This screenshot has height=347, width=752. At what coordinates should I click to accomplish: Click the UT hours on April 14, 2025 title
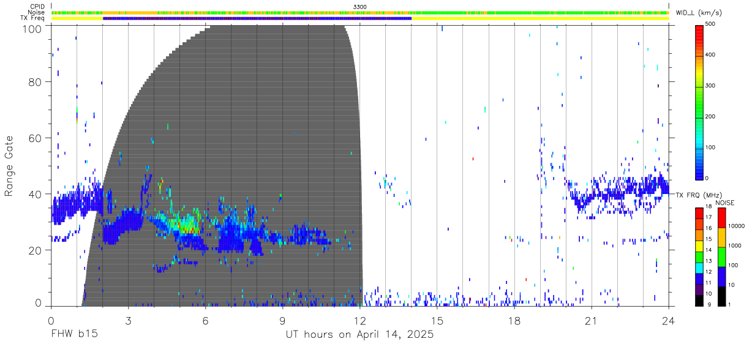tap(359, 335)
